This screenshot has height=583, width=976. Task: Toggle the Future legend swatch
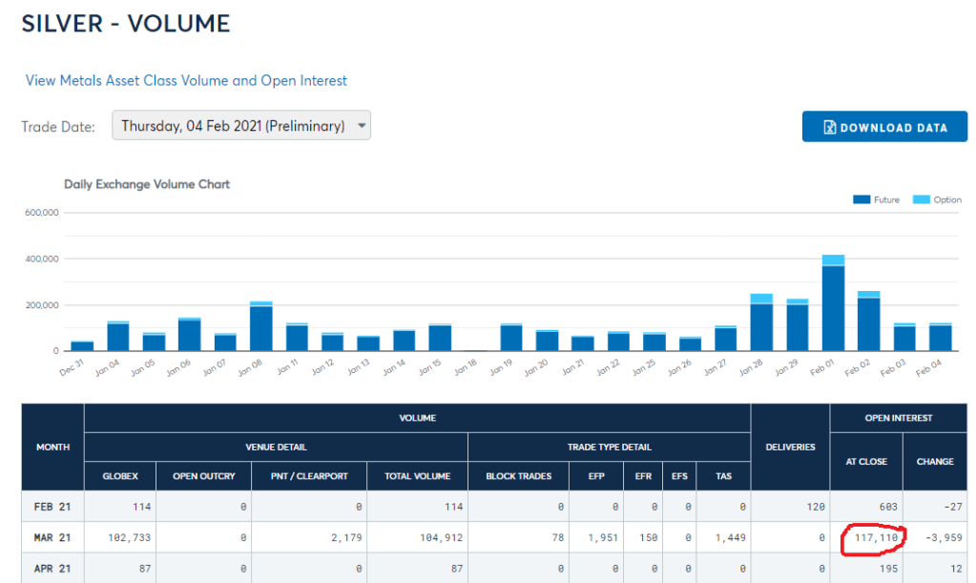[x=861, y=200]
